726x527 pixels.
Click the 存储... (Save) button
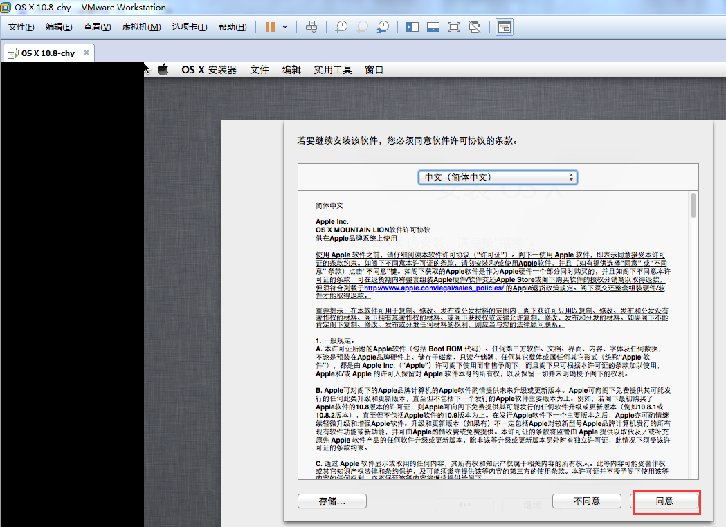332,501
